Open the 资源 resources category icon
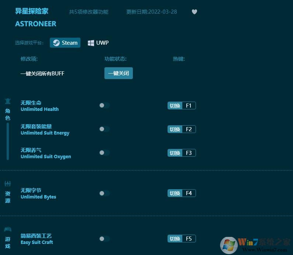Image resolution: width=293 pixels, height=255 pixels. [7, 184]
